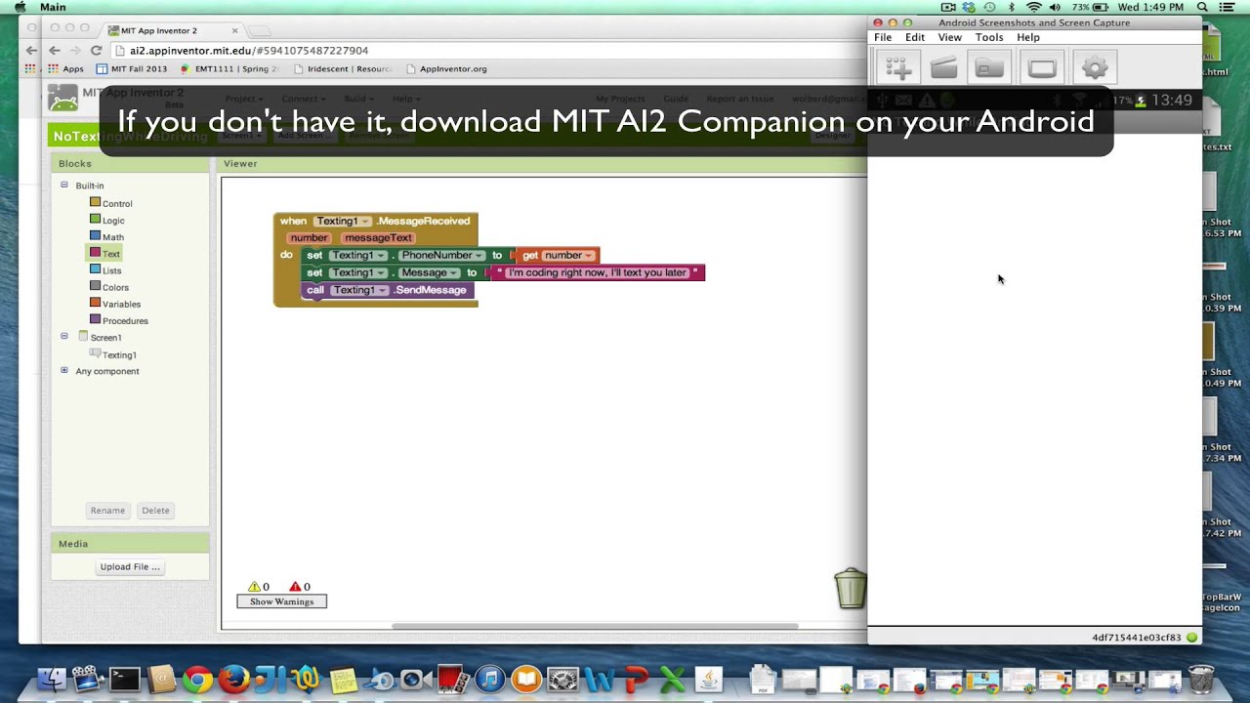The image size is (1250, 703).
Task: Open System Preferences from the dock
Action: coord(562,680)
